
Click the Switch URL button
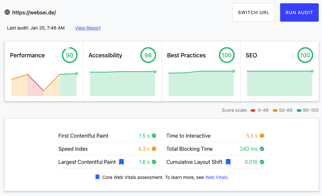[x=253, y=12]
